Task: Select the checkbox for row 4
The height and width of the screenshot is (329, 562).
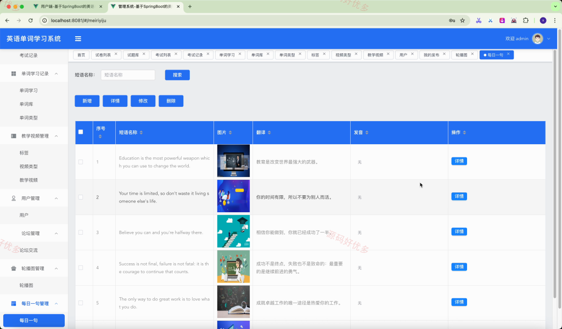Action: (x=81, y=268)
